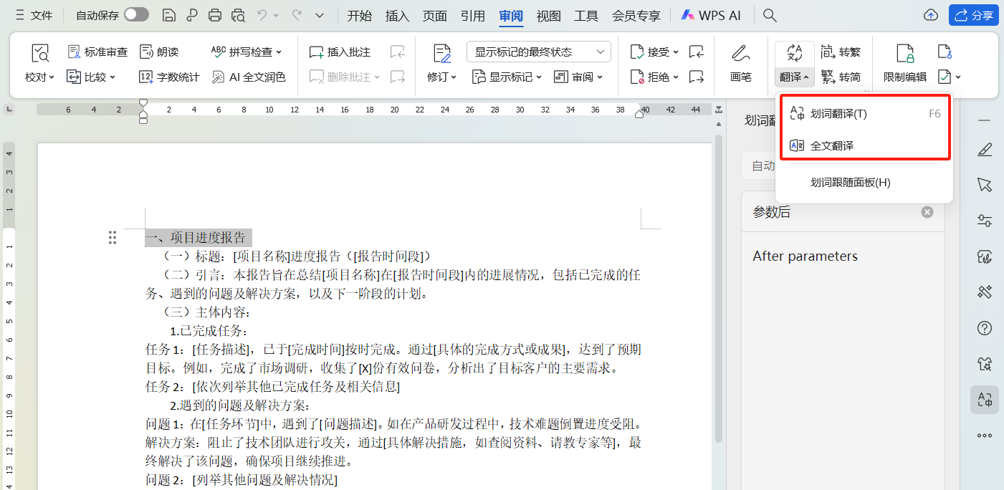Click the 插入批注 insert comment icon
Screen dimensions: 1004x490
point(316,52)
